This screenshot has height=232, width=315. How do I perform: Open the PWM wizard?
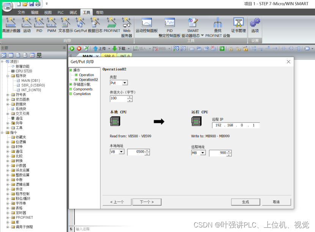coord(52,25)
